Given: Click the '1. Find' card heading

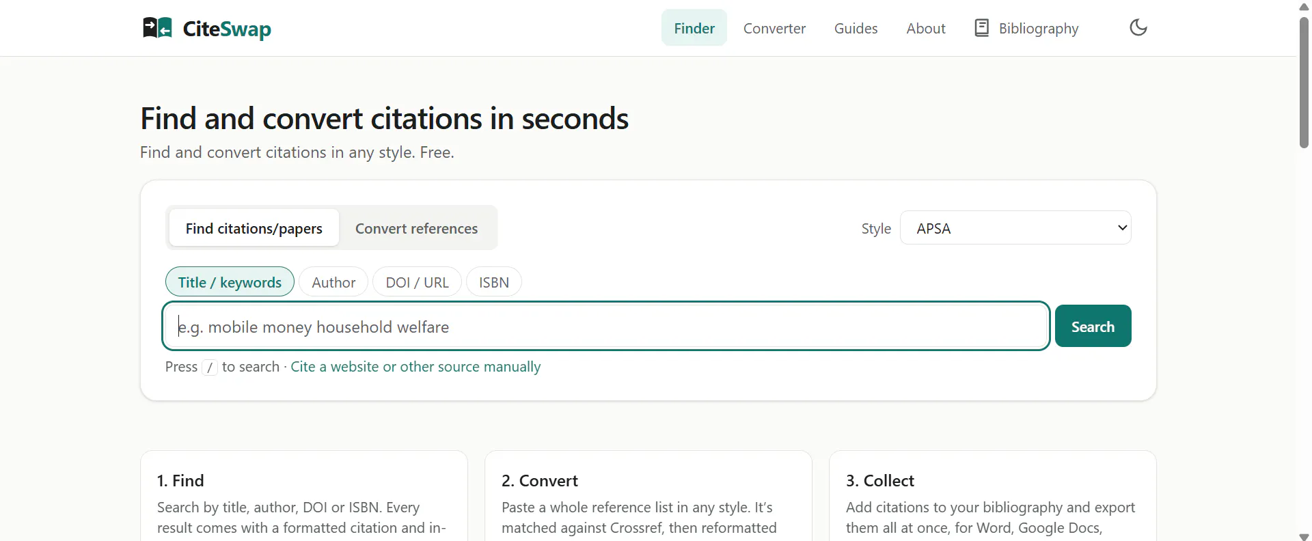Looking at the screenshot, I should (x=180, y=481).
